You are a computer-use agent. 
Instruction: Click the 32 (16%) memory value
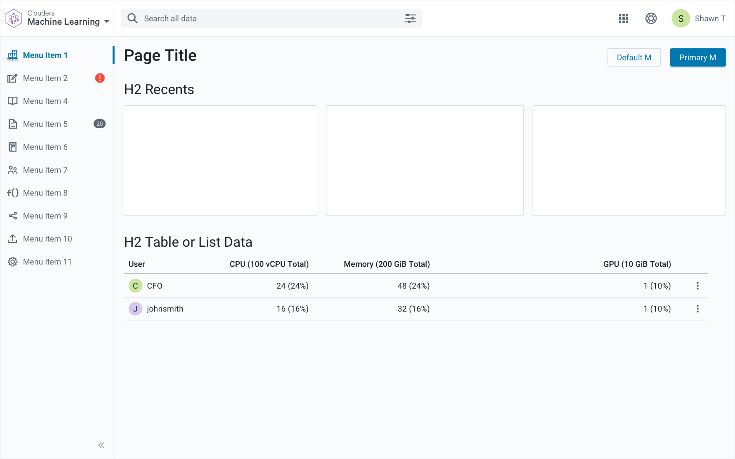(414, 309)
